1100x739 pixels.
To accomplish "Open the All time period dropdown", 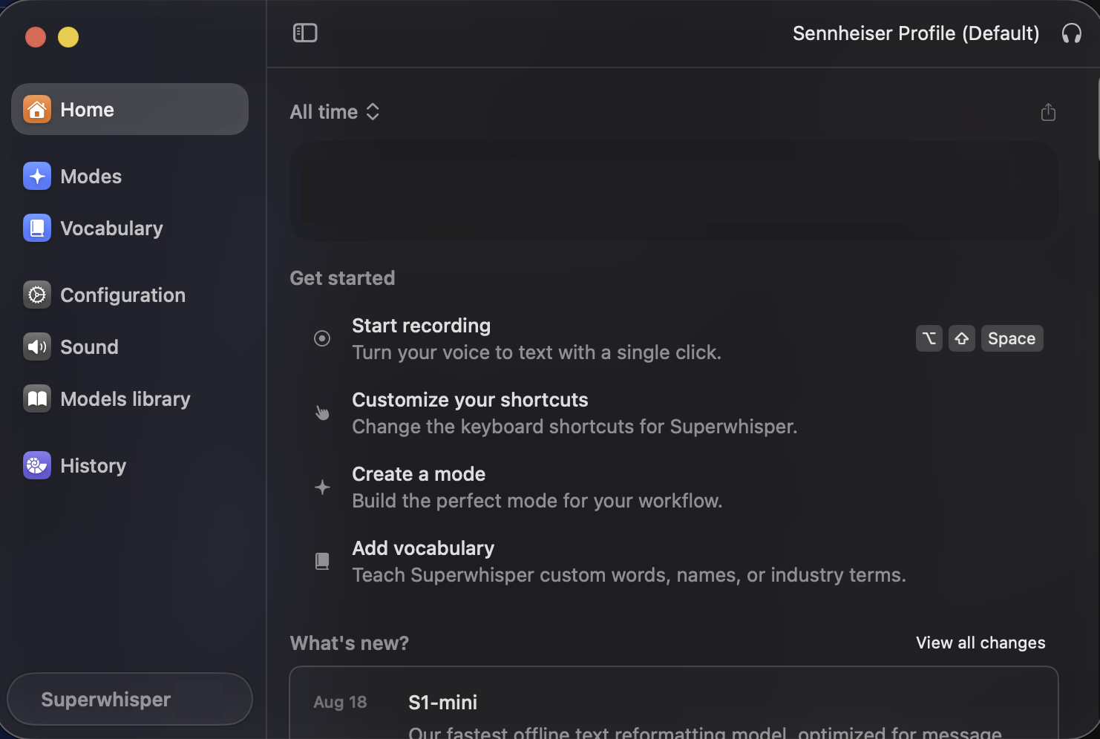I will (x=335, y=112).
